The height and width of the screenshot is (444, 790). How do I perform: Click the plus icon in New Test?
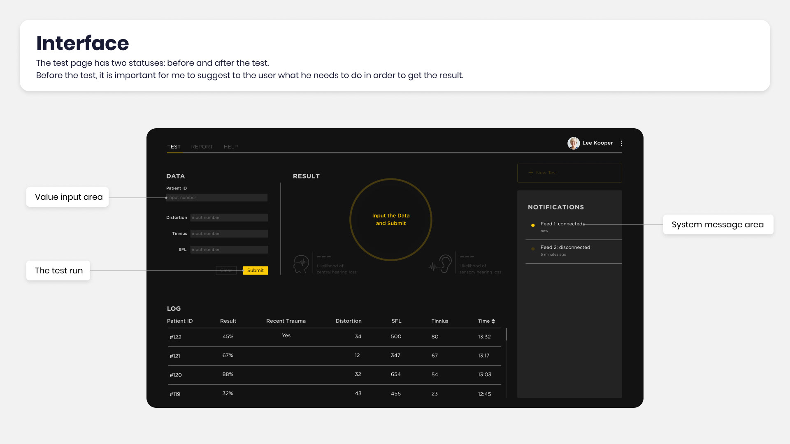click(531, 173)
